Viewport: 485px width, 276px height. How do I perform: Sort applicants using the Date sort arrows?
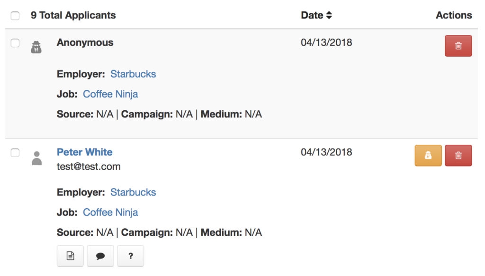click(x=329, y=15)
